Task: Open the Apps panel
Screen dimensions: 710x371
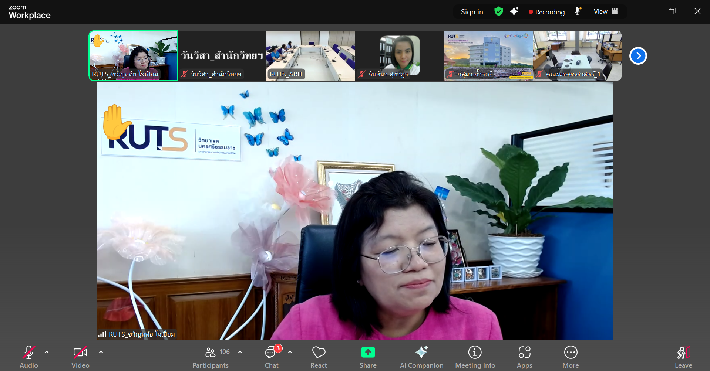Action: coord(524,353)
